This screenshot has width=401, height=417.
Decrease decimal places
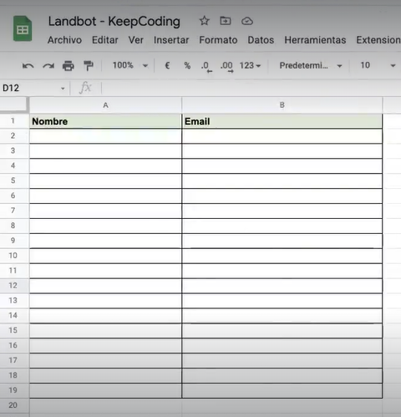pyautogui.click(x=206, y=67)
